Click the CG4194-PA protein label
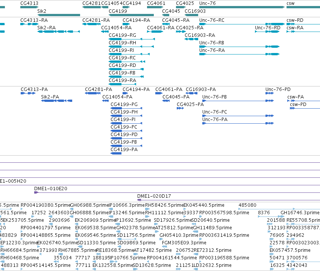This screenshot has width=320, height=271. pos(136,89)
